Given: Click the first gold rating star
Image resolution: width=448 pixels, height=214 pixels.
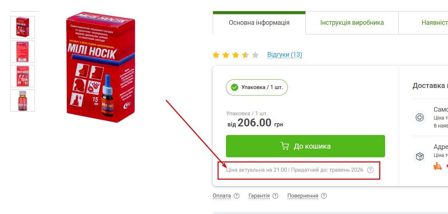Looking at the screenshot, I should [216, 55].
